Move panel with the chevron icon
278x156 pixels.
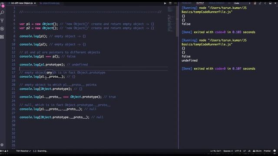(x=265, y=3)
